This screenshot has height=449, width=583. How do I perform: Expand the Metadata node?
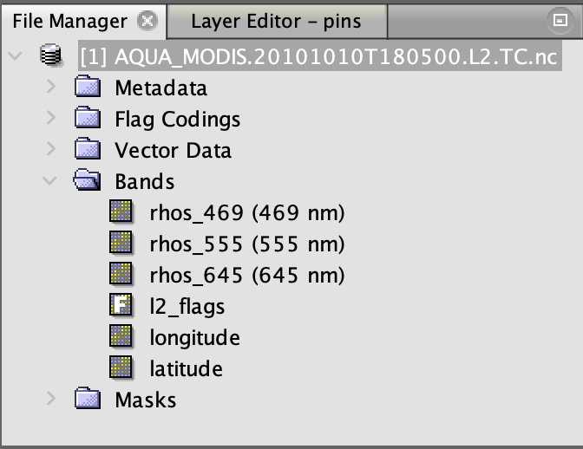point(51,88)
